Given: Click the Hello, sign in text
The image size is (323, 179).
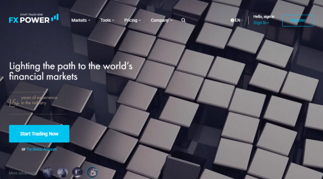Looking at the screenshot, I should [x=264, y=17].
